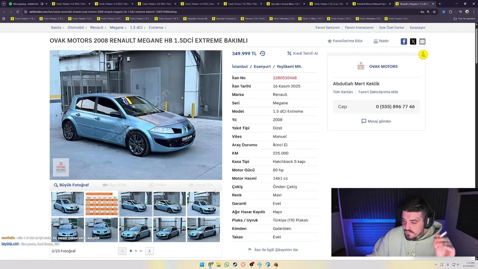
Task: Open Favori İlanlarım link
Action: point(328,28)
